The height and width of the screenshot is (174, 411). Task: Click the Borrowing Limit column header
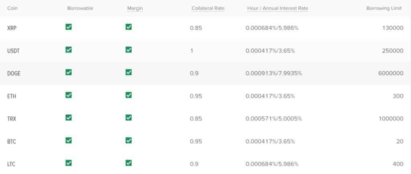click(x=384, y=8)
